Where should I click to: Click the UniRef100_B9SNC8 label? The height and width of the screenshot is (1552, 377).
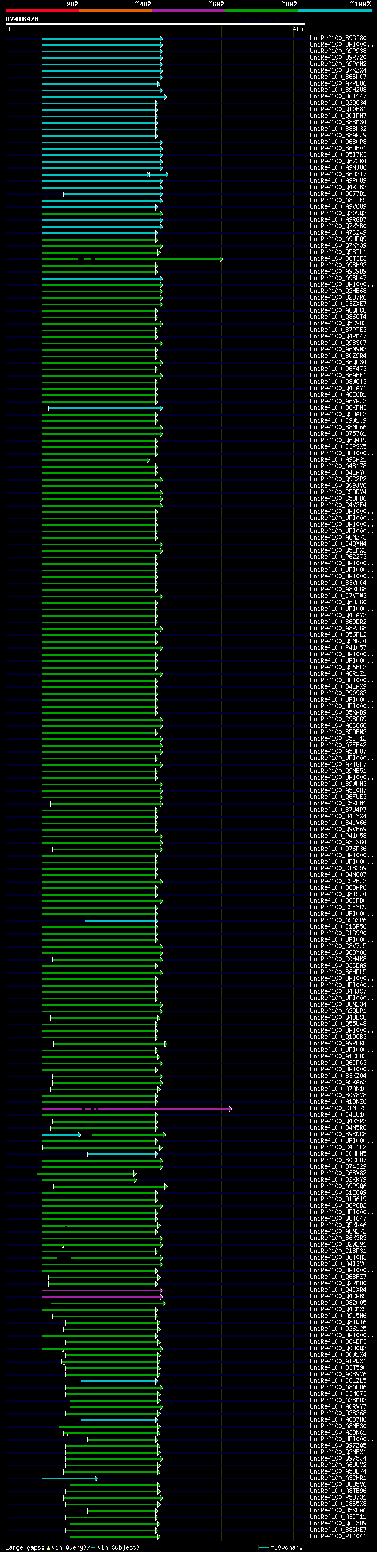point(338,1135)
